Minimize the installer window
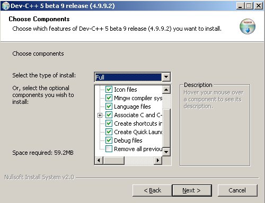The width and height of the screenshot is (265, 203). point(240,6)
